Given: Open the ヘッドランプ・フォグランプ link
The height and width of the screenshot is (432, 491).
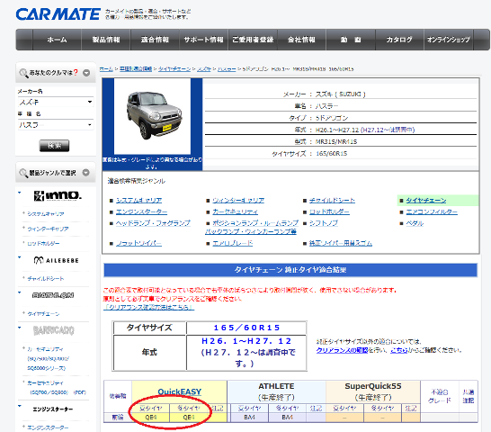Looking at the screenshot, I should [x=153, y=223].
